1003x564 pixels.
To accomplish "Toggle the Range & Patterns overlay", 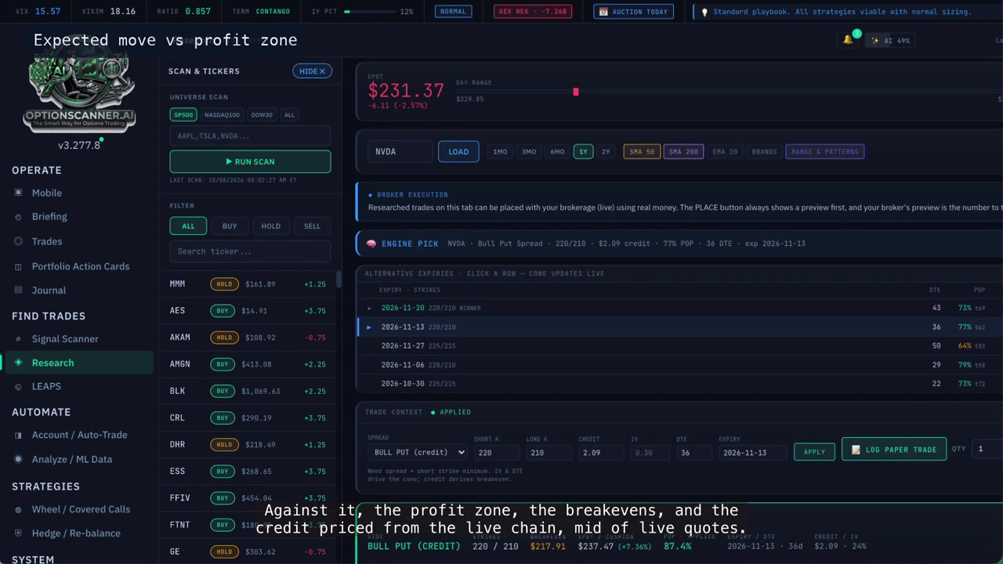I will (x=824, y=152).
